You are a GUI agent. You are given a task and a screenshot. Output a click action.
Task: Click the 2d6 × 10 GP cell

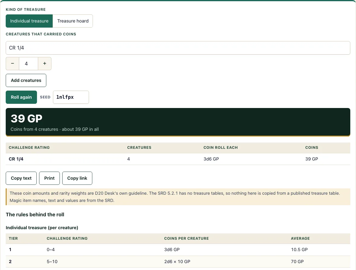177,262
